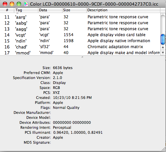Click the Space value 'RGB'

tap(57, 88)
